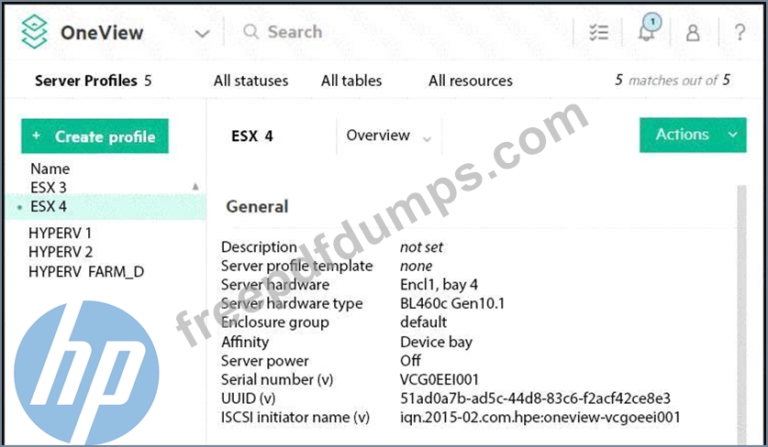Click the search magnifier icon

(x=250, y=32)
